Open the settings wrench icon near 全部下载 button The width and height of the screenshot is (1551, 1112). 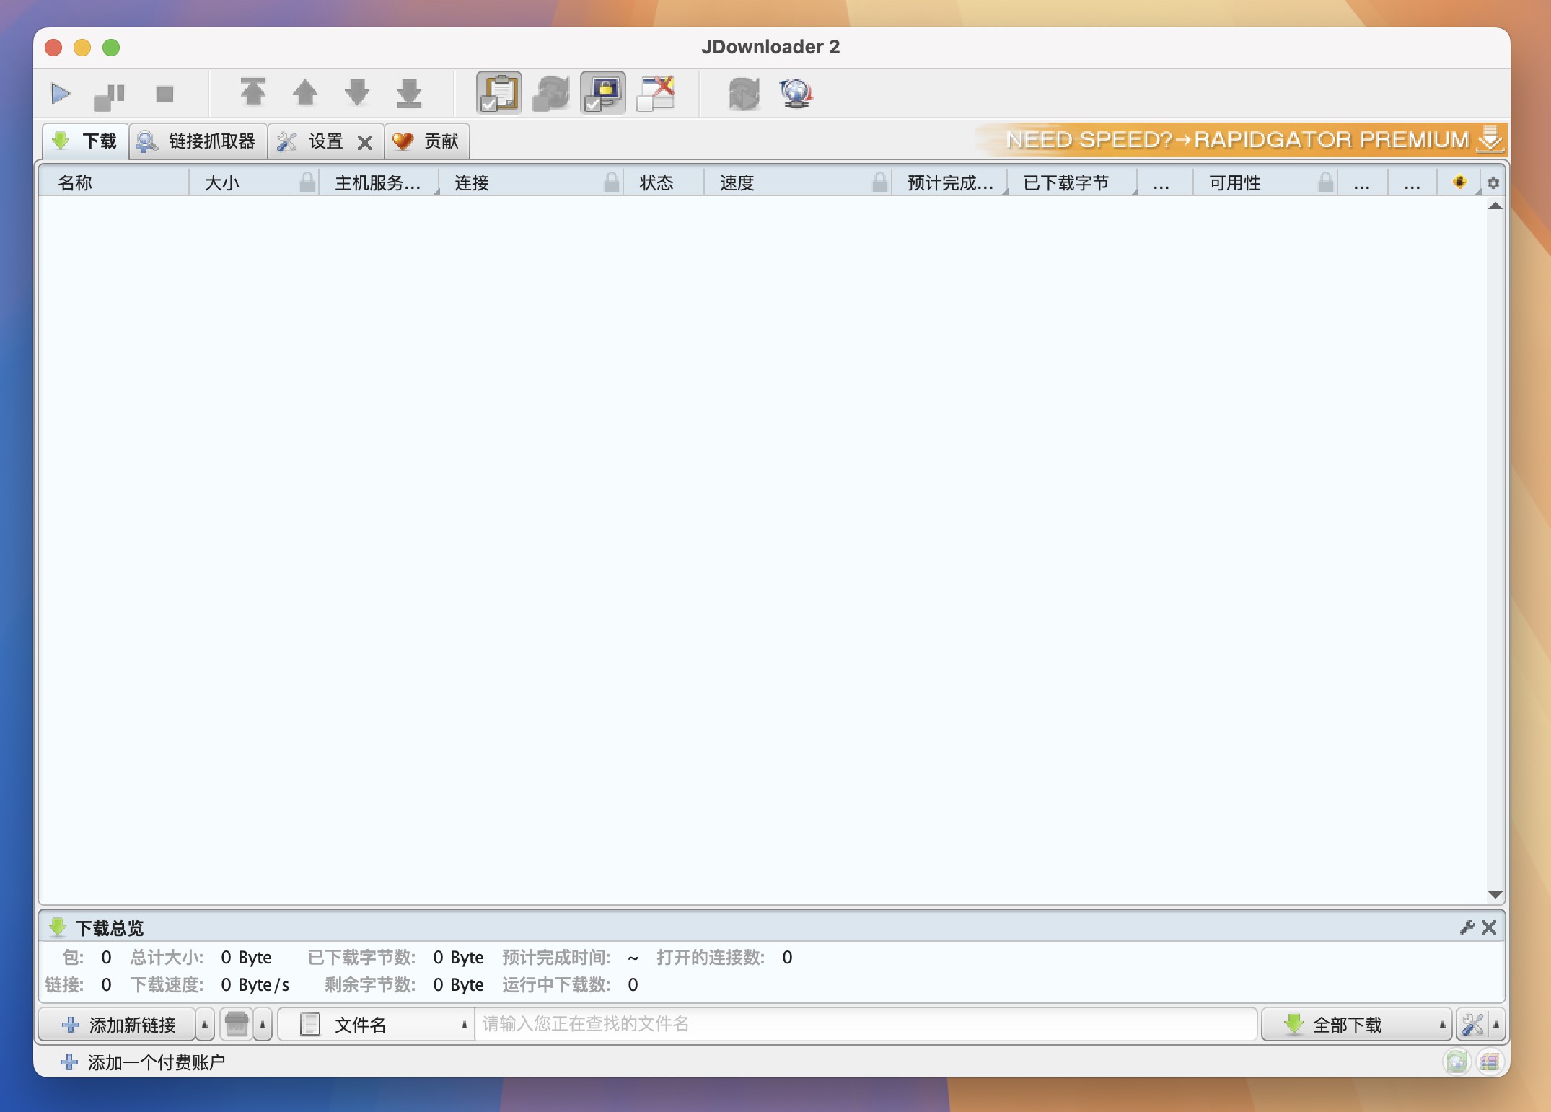pyautogui.click(x=1472, y=1025)
